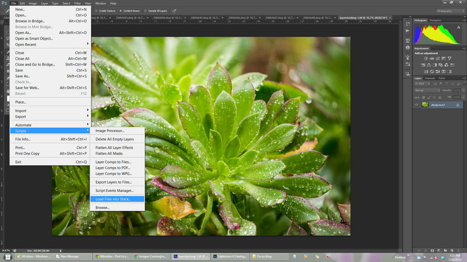Image resolution: width=467 pixels, height=262 pixels.
Task: Switch to Lightroom 4 Catalog taskbar button
Action: (230, 257)
